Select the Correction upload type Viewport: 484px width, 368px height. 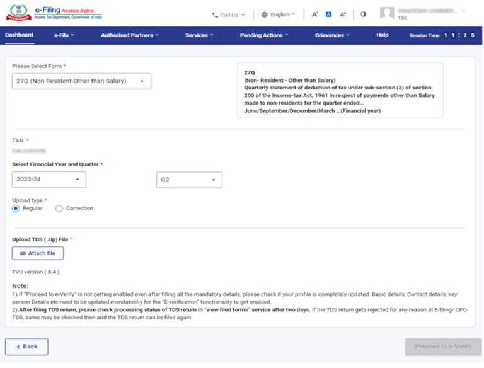click(59, 209)
